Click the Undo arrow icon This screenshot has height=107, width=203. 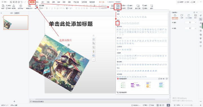[21, 2]
